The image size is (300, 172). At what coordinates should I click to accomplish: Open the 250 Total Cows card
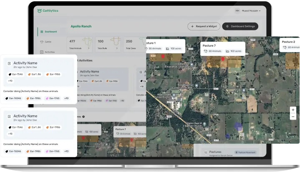(x=135, y=45)
